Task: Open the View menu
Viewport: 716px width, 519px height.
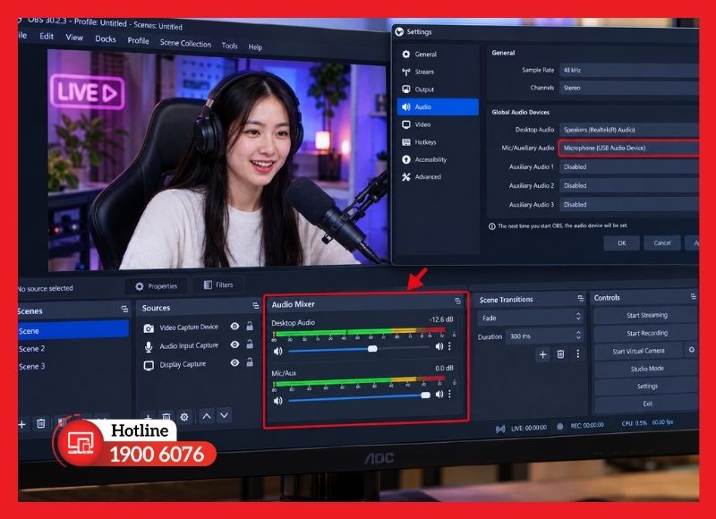Action: (x=74, y=38)
